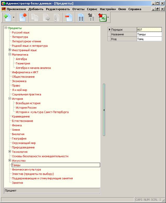166x203 pixels.
Task: Collapse the side panel using the vertical splitter arrow
Action: 104,110
